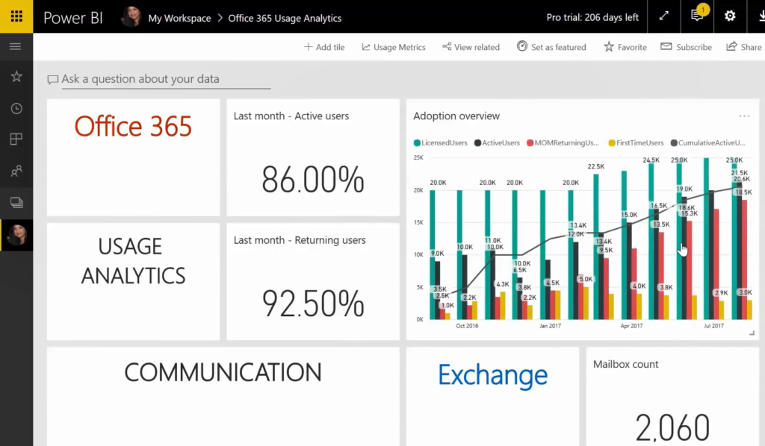This screenshot has width=765, height=446.
Task: Click the Power BI logo text
Action: pyautogui.click(x=73, y=18)
